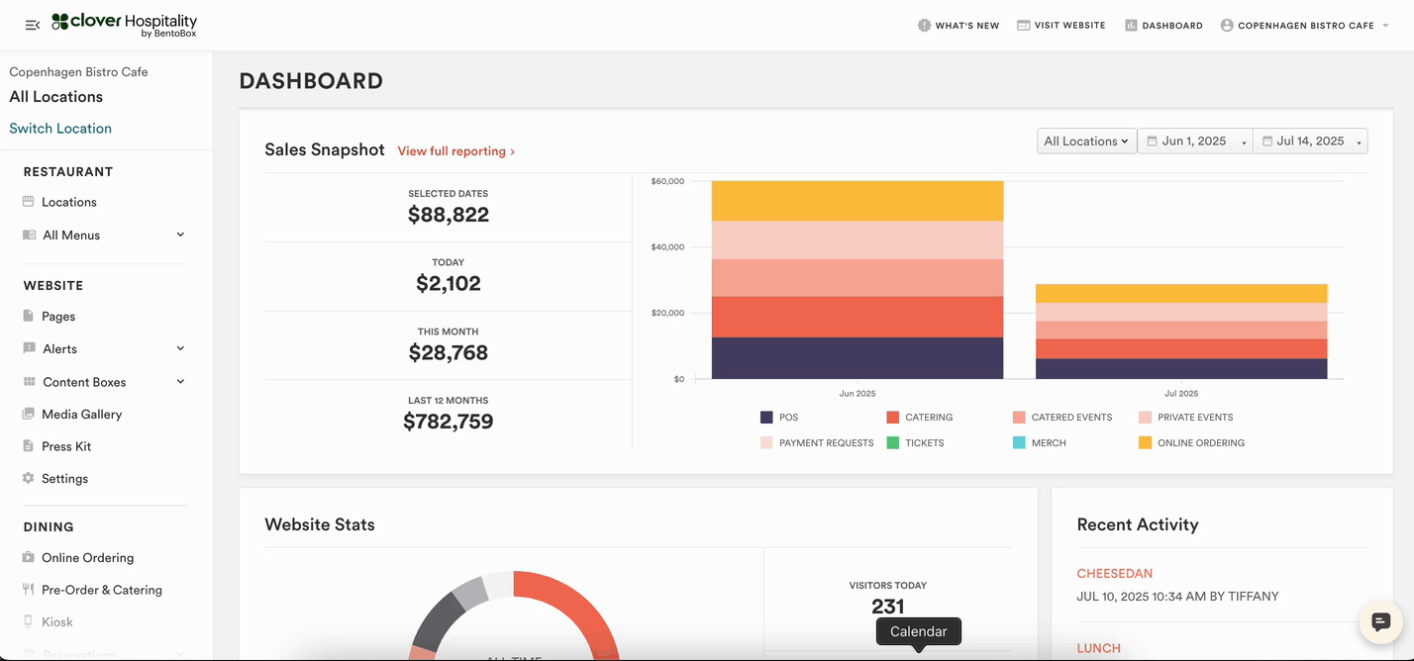Click the start date calendar icon
The height and width of the screenshot is (661, 1414).
tap(1152, 142)
